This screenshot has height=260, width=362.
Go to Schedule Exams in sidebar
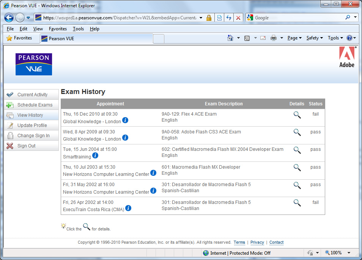coord(35,105)
